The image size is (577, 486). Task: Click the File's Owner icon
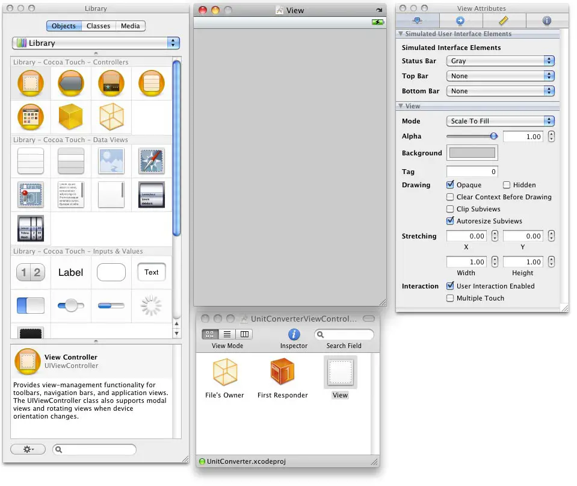[224, 372]
